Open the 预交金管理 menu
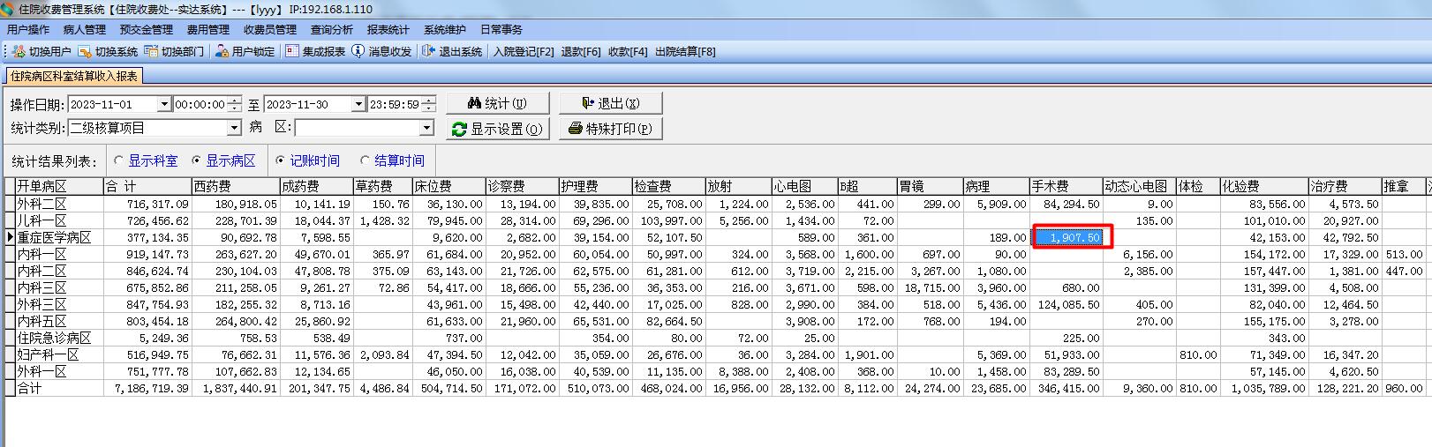The height and width of the screenshot is (447, 1432). (147, 30)
